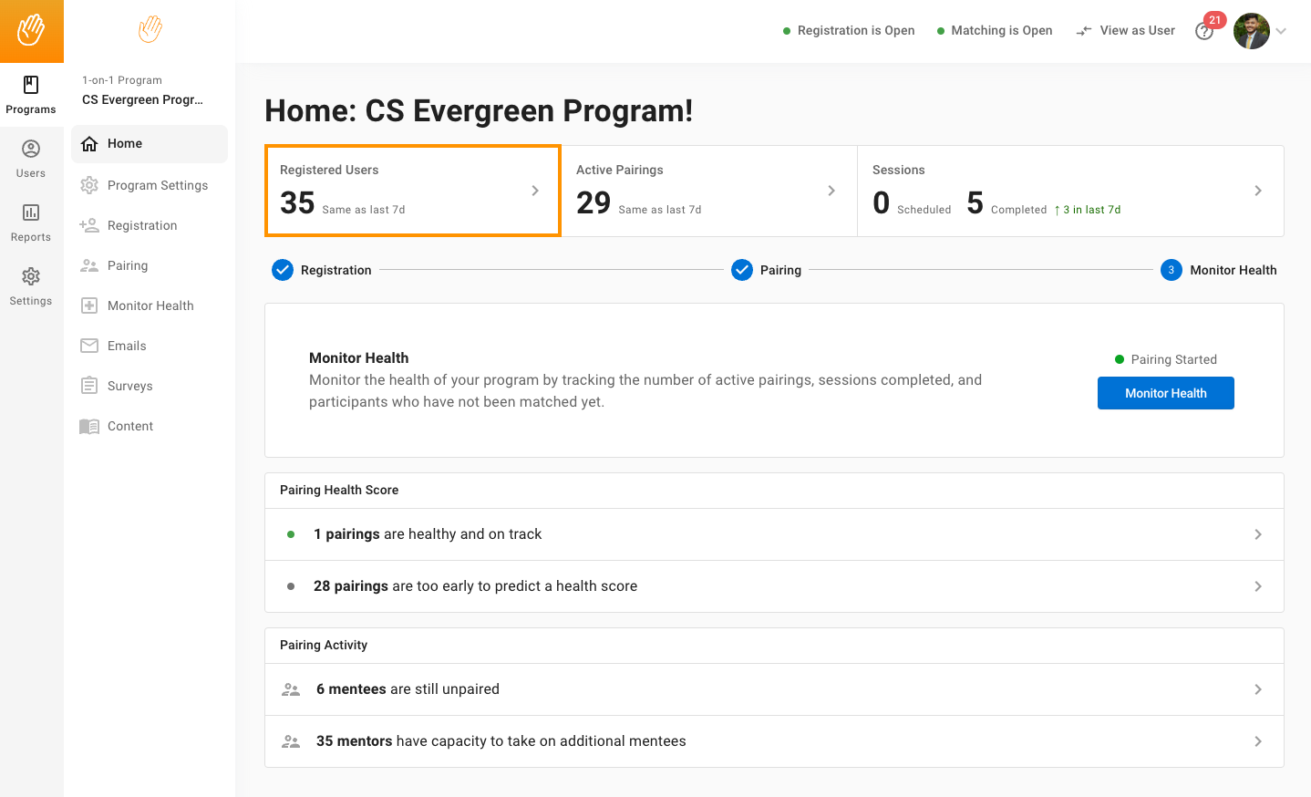Click the Emails envelope icon
This screenshot has height=797, width=1311.
(x=89, y=346)
